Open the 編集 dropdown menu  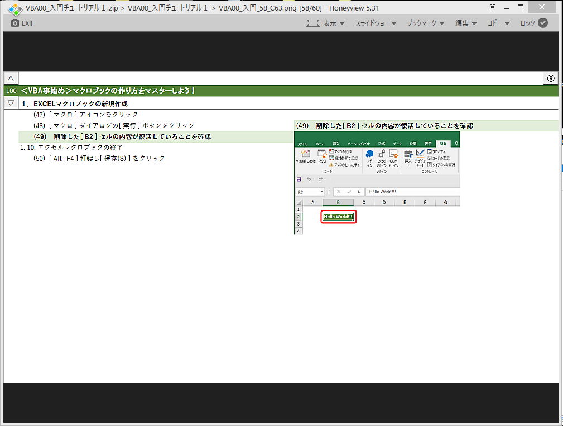tap(466, 23)
